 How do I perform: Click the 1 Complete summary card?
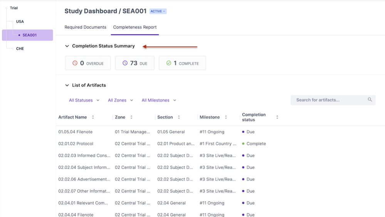click(182, 63)
